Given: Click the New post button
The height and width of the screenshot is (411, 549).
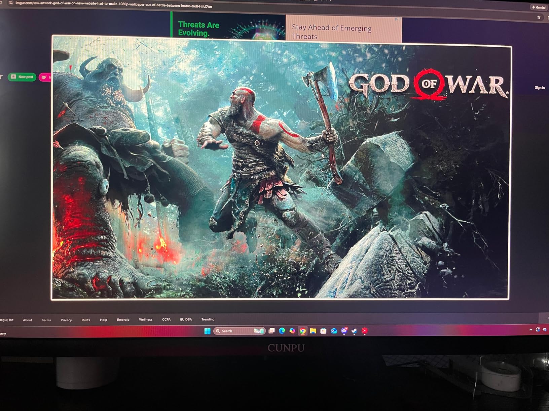Looking at the screenshot, I should (22, 77).
